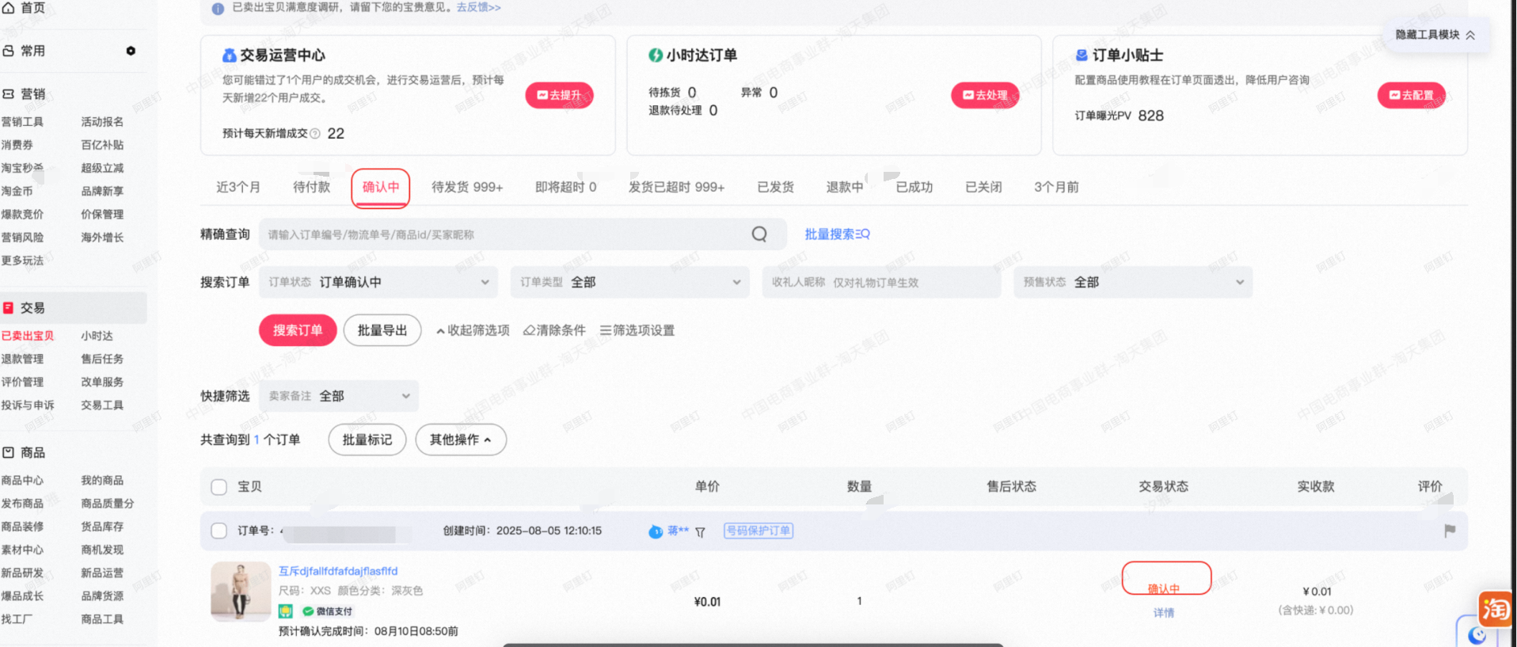Click the help icon beside 预计每天新增成交
The image size is (1517, 647).
[315, 134]
